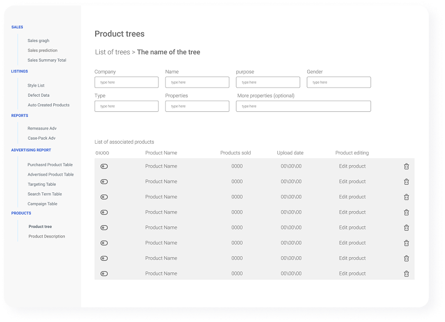Focus the Properties input field
The height and width of the screenshot is (322, 445).
pos(197,106)
